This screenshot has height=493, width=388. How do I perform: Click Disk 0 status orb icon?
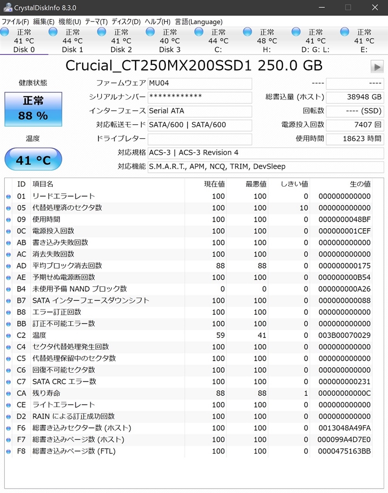tap(5, 32)
